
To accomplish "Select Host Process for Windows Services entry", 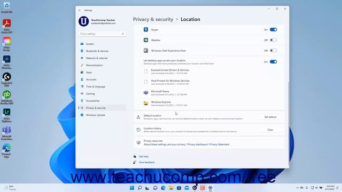I will tap(209, 82).
